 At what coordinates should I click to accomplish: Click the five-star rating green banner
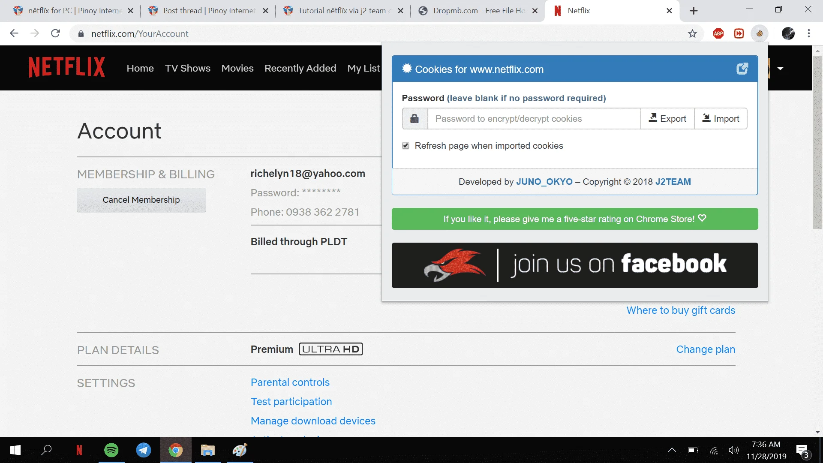pos(574,219)
